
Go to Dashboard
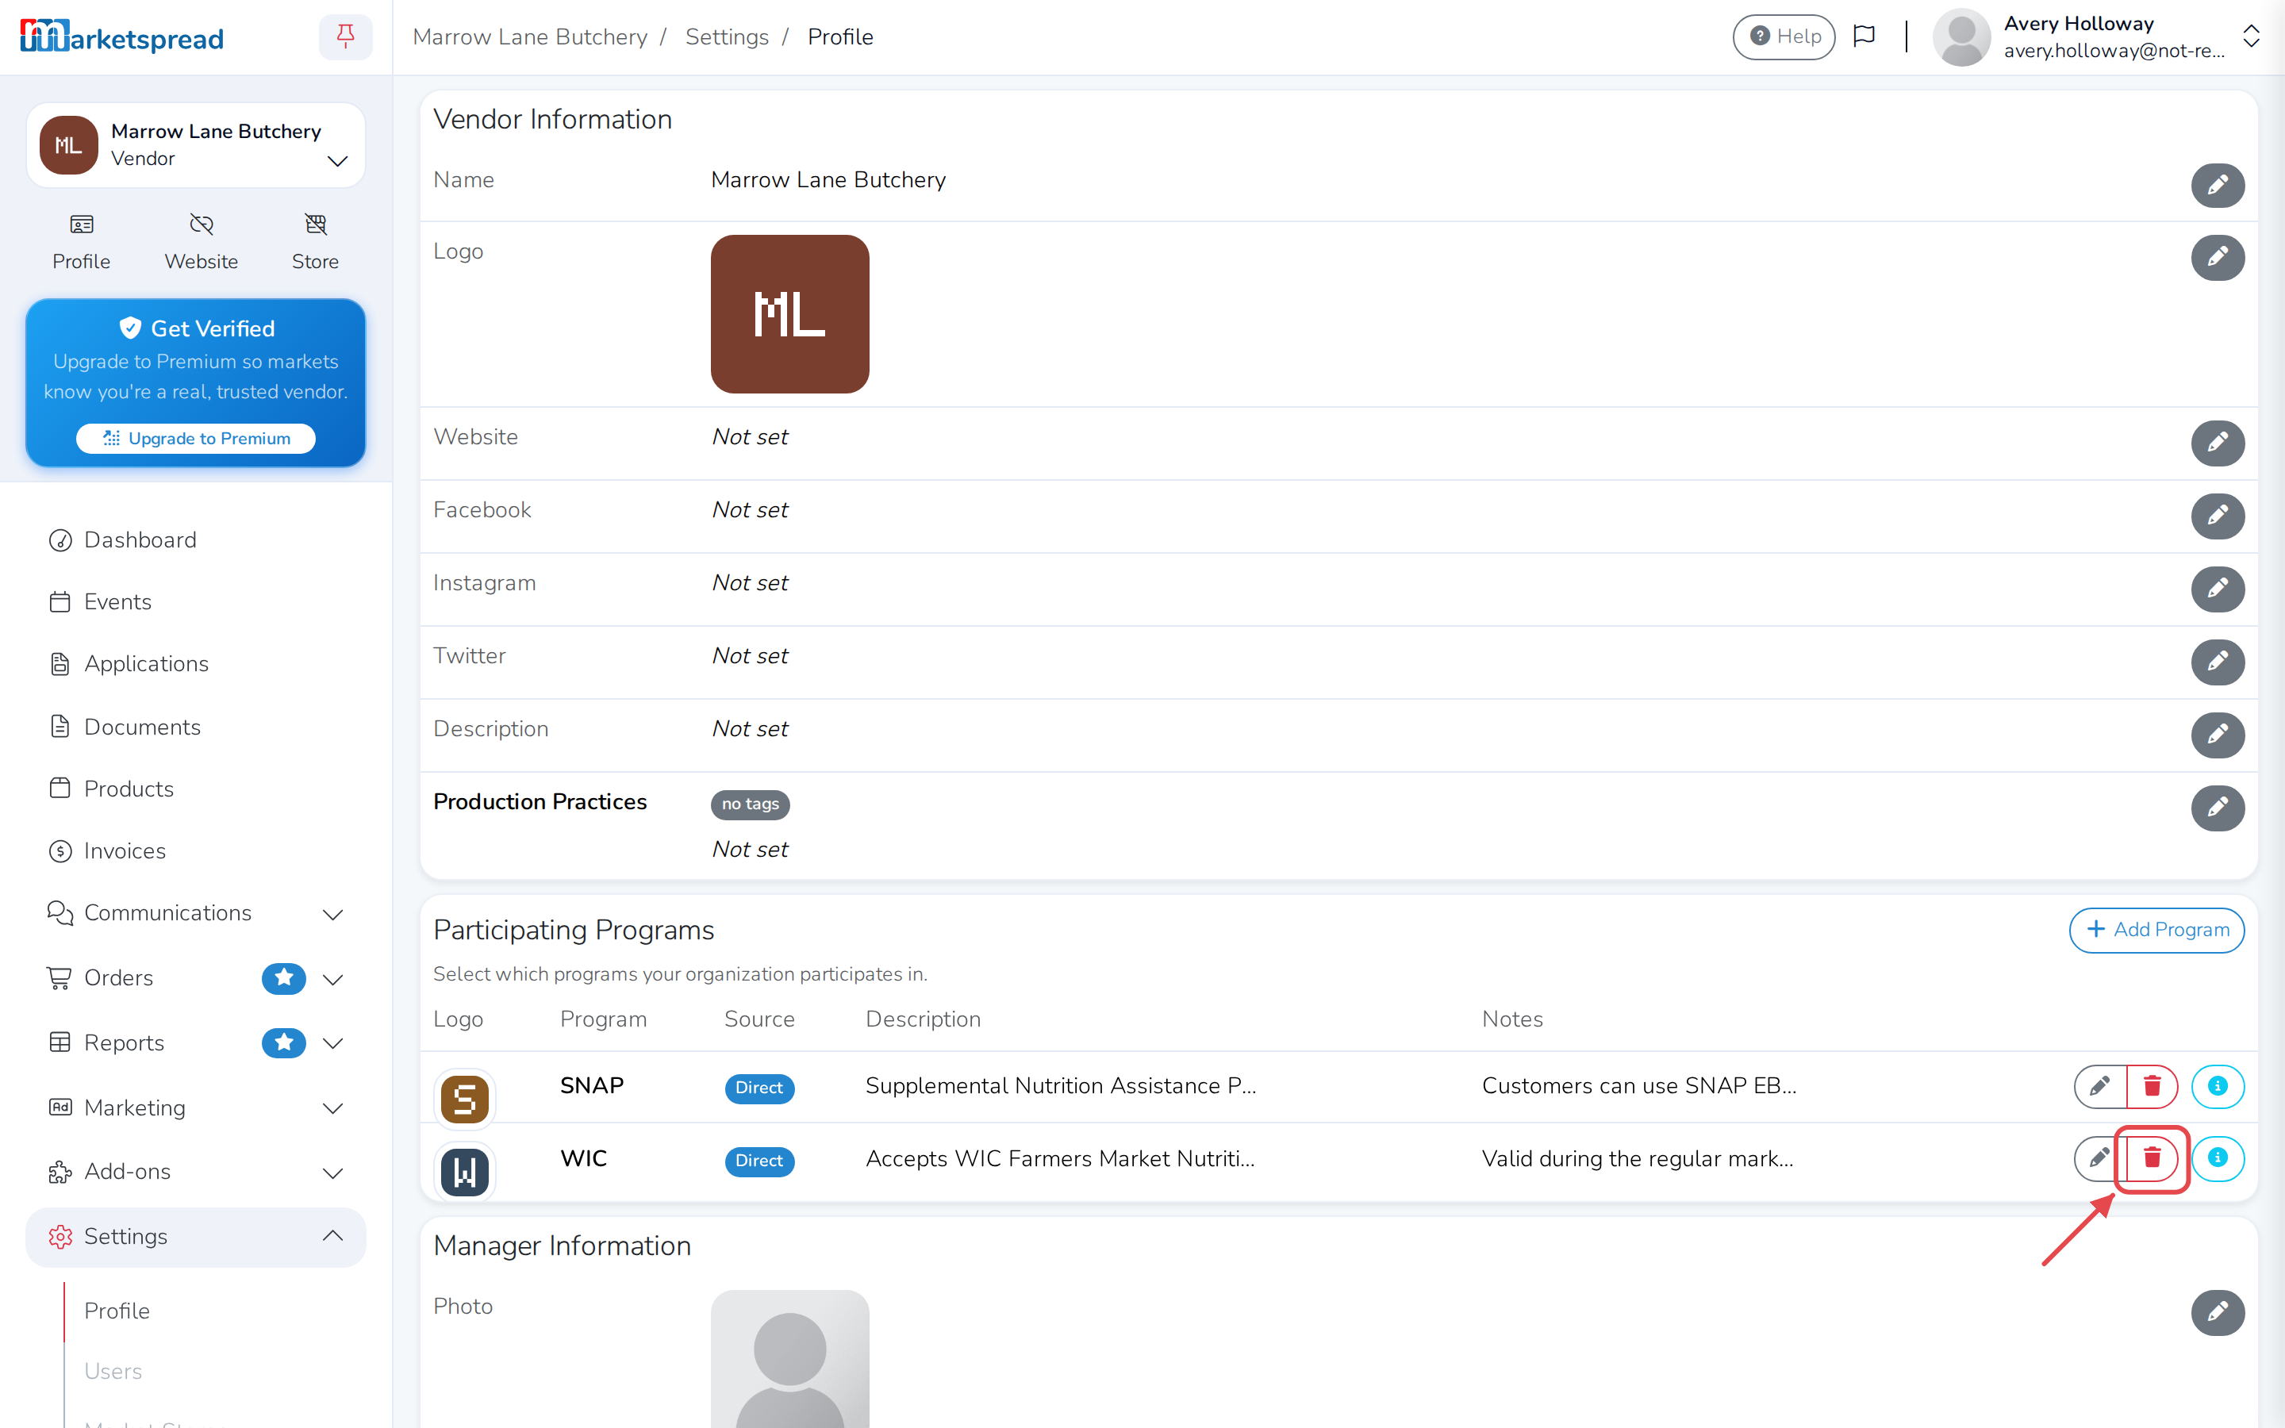coord(140,540)
